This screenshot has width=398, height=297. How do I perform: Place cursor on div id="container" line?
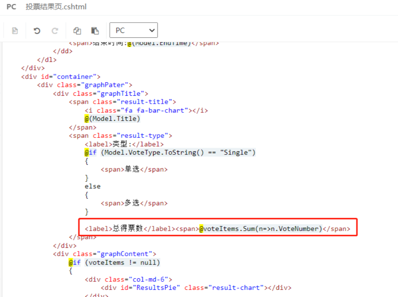(61, 77)
